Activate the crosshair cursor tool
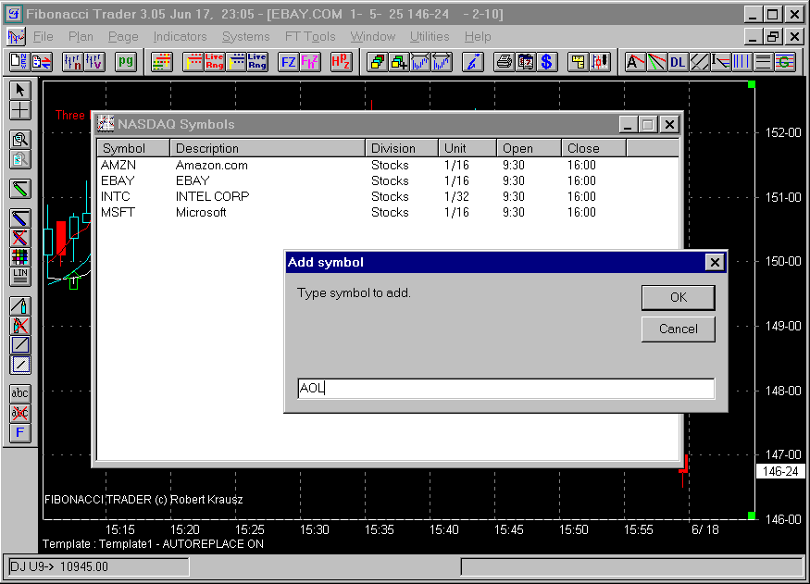 click(x=20, y=110)
